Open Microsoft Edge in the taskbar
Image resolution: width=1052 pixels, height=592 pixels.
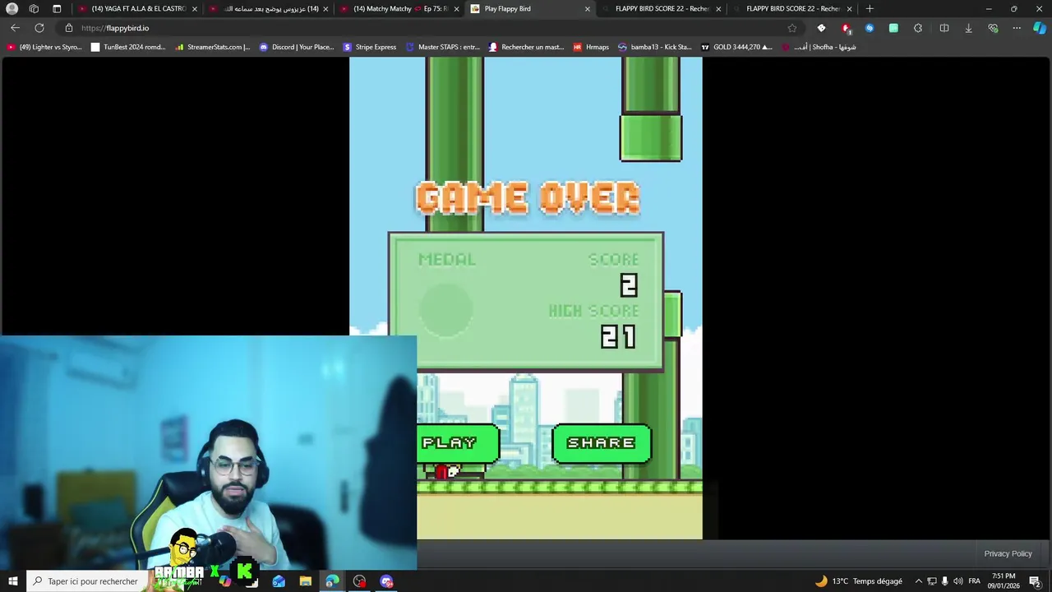pyautogui.click(x=332, y=581)
